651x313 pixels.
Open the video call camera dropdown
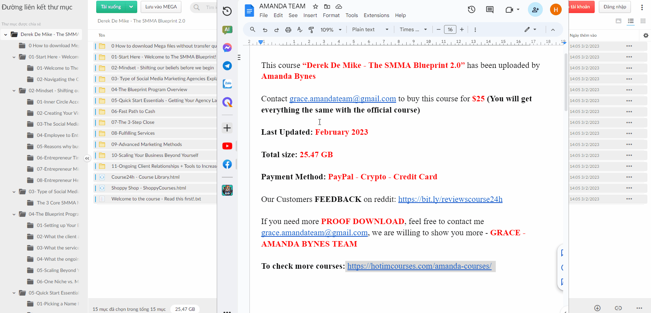point(512,10)
